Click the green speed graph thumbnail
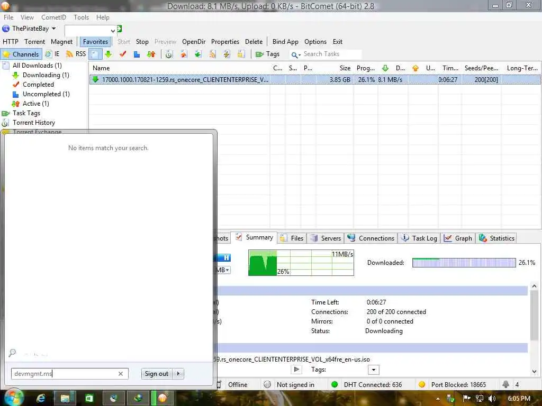This screenshot has width=542, height=406. 301,263
